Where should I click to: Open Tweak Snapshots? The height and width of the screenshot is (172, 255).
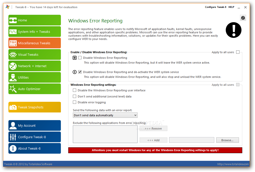(x=35, y=107)
